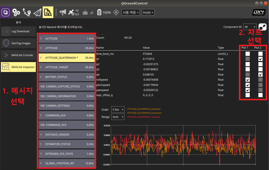Click the MAVLink Console chevron icon
Viewport: 269px width, 170px height.
(6, 55)
